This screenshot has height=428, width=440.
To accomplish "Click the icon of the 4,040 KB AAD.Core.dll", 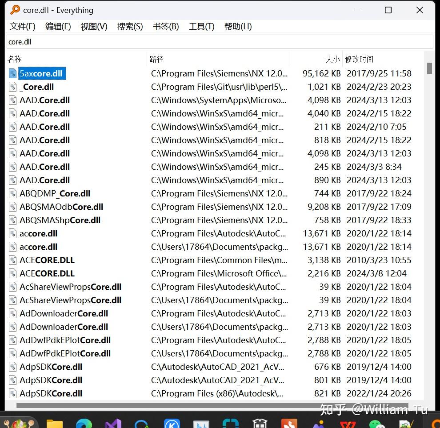I will tap(12, 114).
